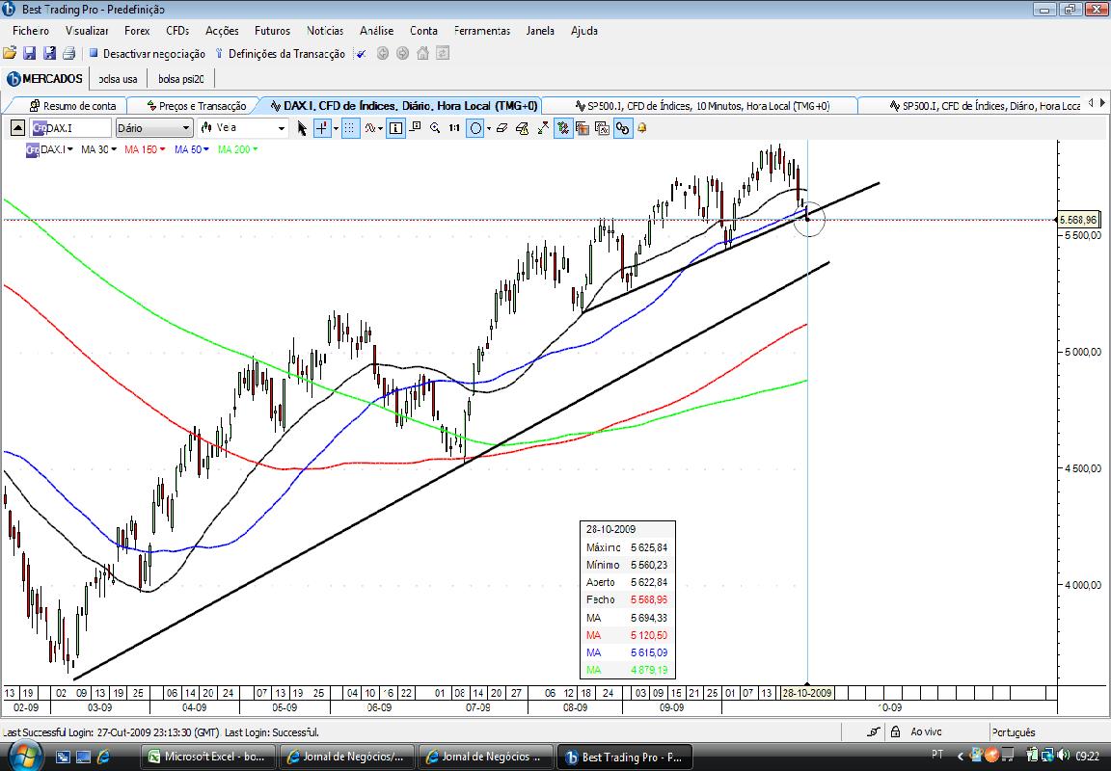The height and width of the screenshot is (771, 1111).
Task: Click the indicators wave icon
Action: 370,128
